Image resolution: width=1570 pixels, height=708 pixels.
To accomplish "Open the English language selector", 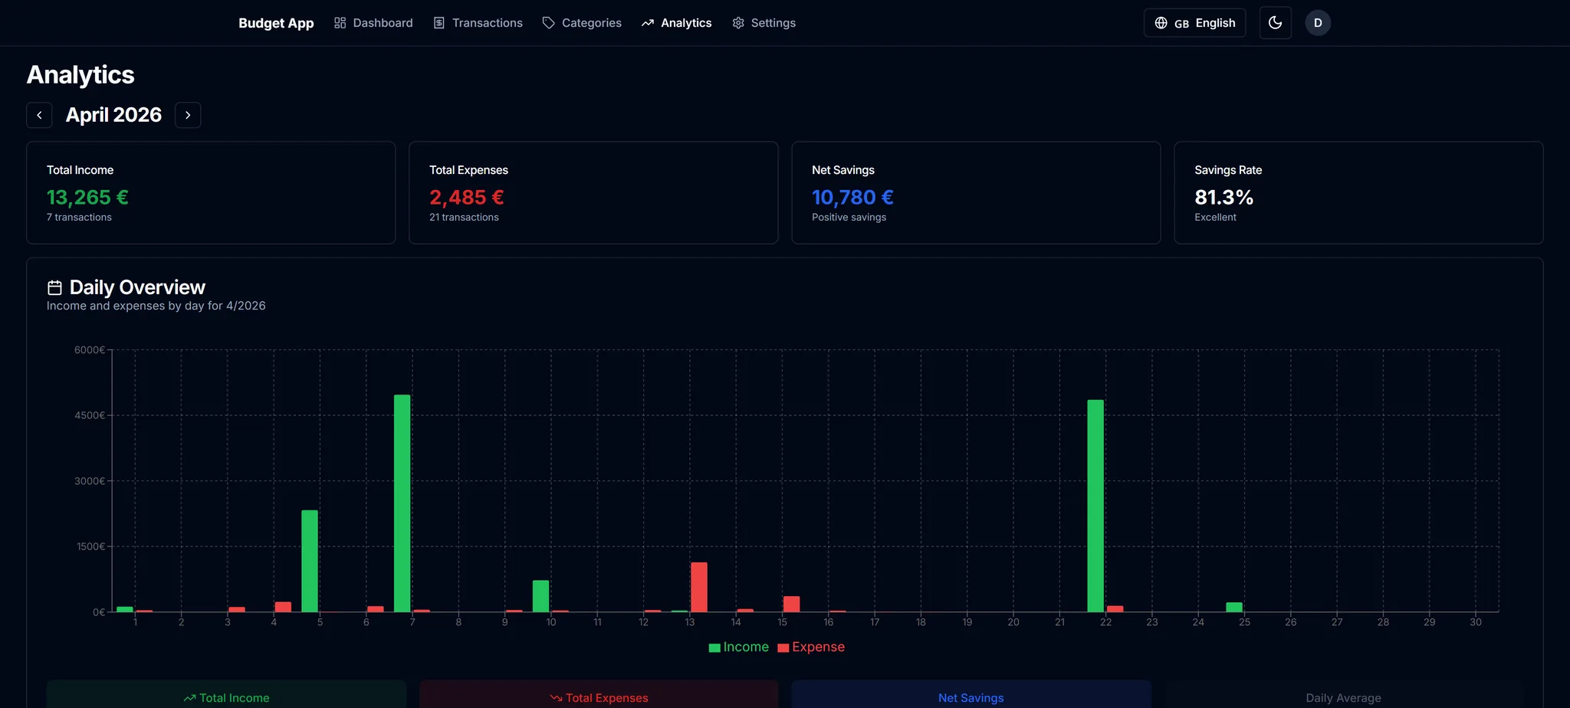I will (1195, 23).
